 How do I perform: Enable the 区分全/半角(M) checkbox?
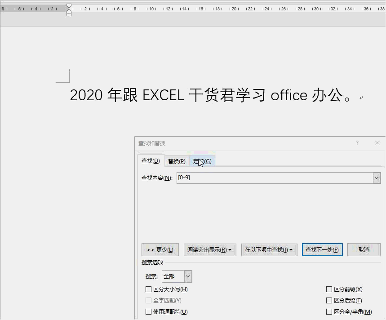[329, 312]
